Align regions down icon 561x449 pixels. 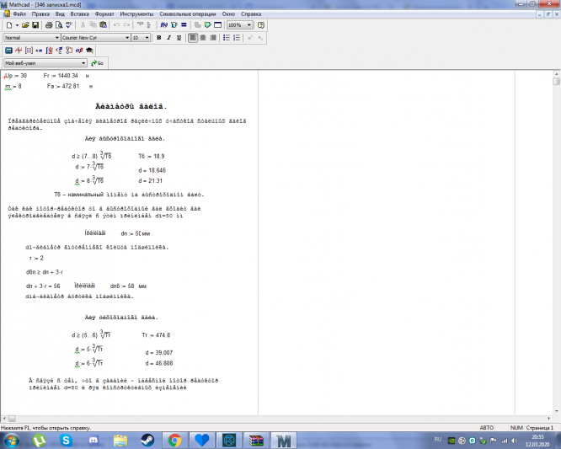pyautogui.click(x=149, y=25)
